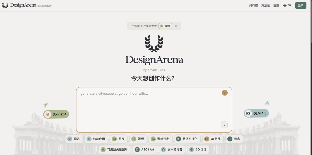
Task: Click the 上传3张图片作为参考 text
Action: [144, 26]
